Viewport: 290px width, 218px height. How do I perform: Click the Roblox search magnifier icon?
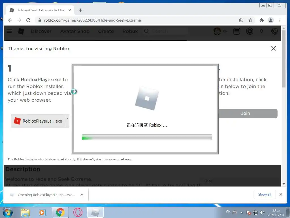pyautogui.click(x=146, y=31)
